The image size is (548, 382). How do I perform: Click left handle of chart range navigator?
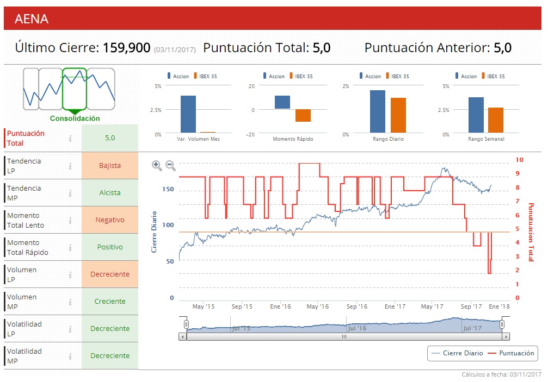tap(186, 324)
